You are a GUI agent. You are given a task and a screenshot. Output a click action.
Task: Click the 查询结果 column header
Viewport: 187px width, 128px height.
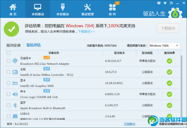pos(169,53)
